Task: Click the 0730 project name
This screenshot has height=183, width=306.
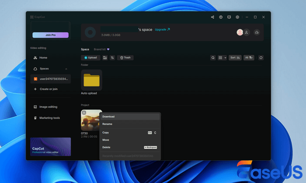Action: click(84, 133)
